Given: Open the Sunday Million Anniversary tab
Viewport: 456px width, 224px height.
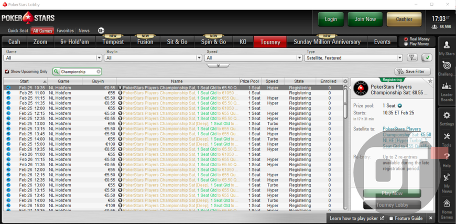Looking at the screenshot, I should [x=327, y=42].
